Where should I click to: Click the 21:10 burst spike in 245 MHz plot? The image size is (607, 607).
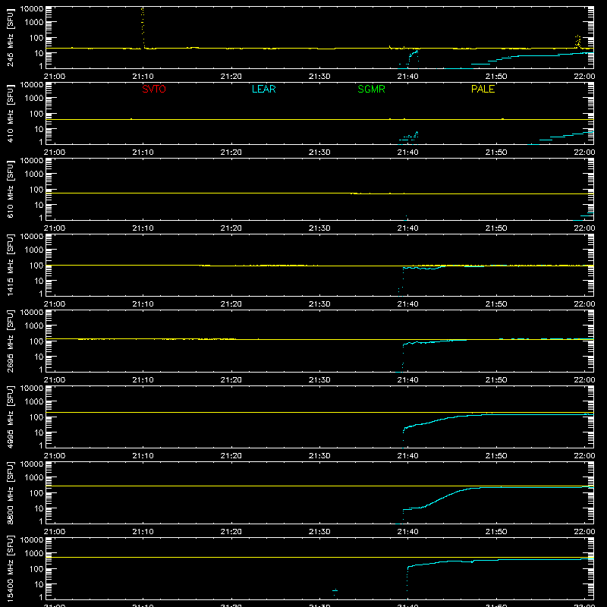tap(143, 27)
